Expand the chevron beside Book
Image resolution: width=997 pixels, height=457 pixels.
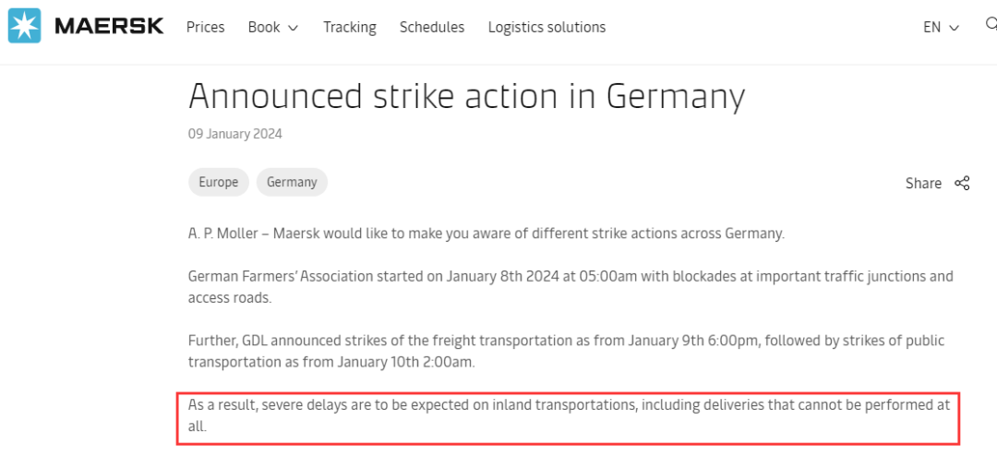click(294, 28)
